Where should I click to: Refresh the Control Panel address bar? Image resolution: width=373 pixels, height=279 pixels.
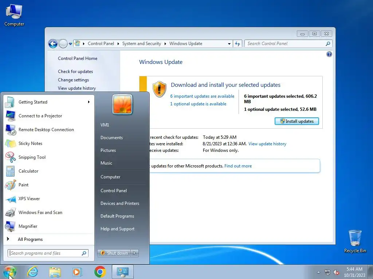(x=237, y=44)
